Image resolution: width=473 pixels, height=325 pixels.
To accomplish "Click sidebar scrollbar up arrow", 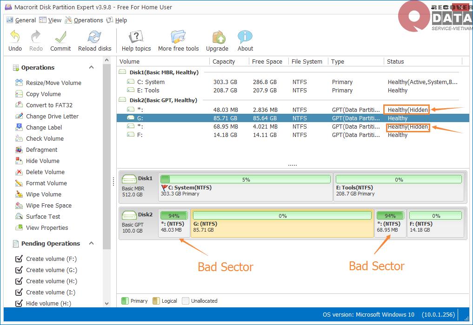I will (x=107, y=60).
